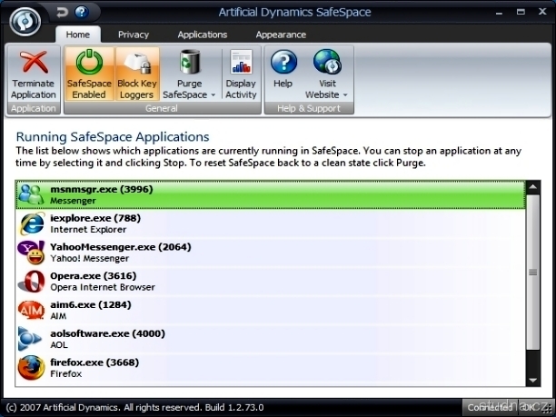Viewport: 556px width, 417px height.
Task: Select the Yahoo! Messenger app icon
Action: pyautogui.click(x=31, y=252)
